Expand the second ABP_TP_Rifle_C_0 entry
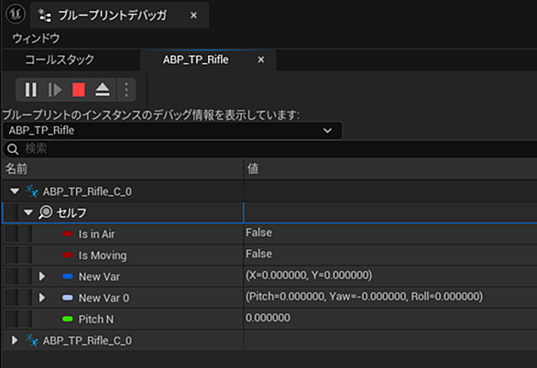537x368 pixels. [15, 341]
